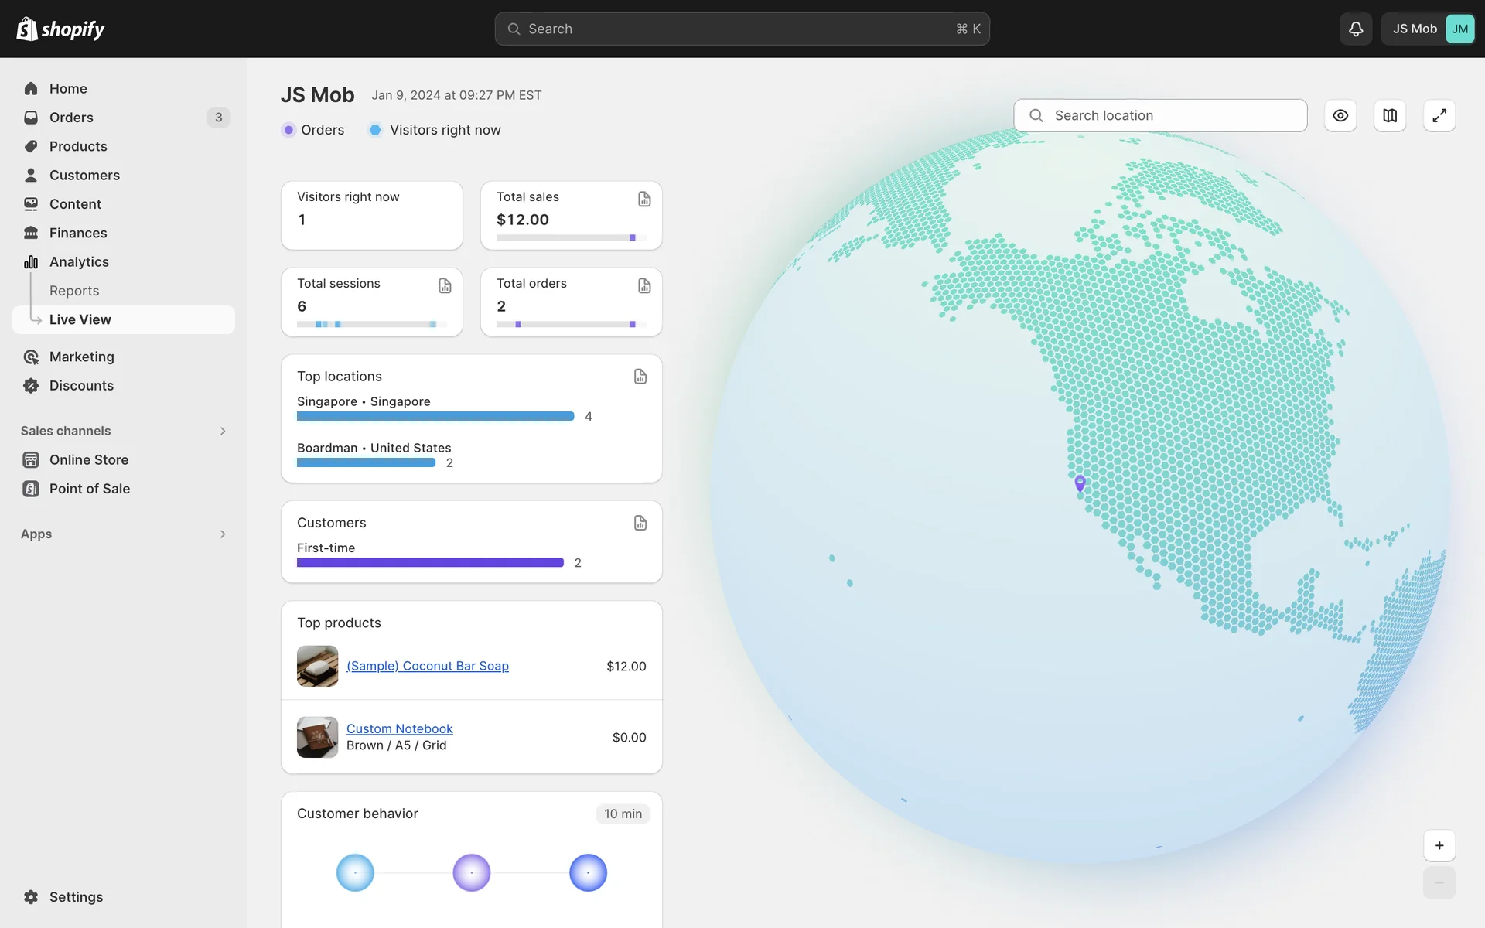The image size is (1485, 928).
Task: Enter fullscreen with the expand arrows icon
Action: click(1439, 115)
